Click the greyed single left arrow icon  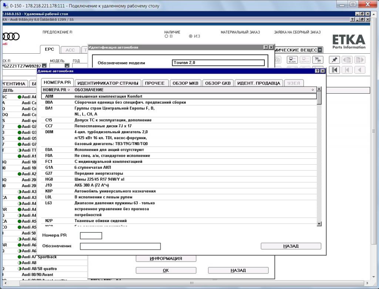(x=360, y=70)
